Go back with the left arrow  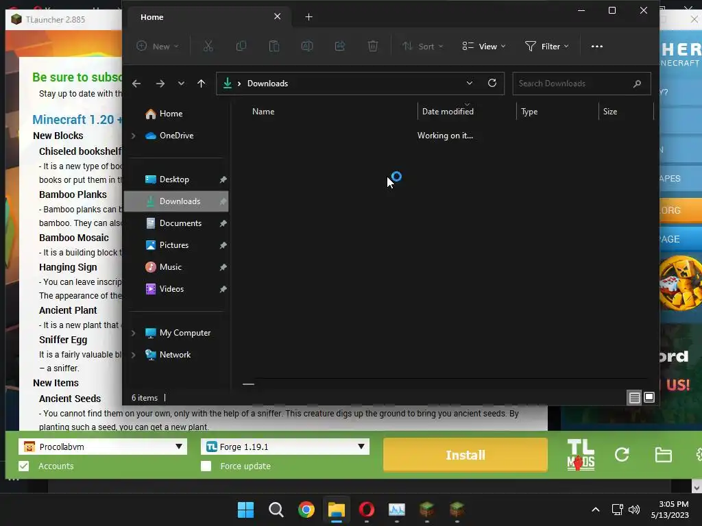click(136, 84)
